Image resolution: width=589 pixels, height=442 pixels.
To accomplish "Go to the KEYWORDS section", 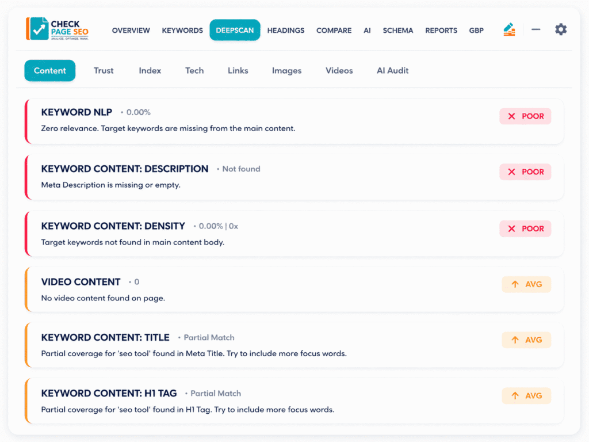I will [182, 31].
